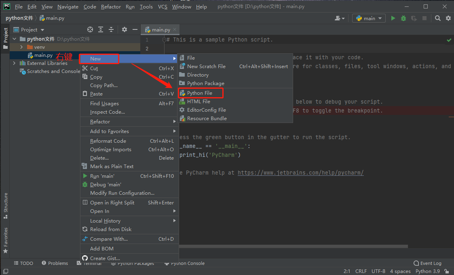Hide the Project panel with minus icon
Viewport: 454px width, 275px height.
click(x=135, y=29)
